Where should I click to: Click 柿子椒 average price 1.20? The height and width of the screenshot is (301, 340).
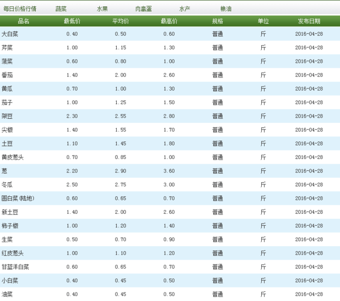121,226
